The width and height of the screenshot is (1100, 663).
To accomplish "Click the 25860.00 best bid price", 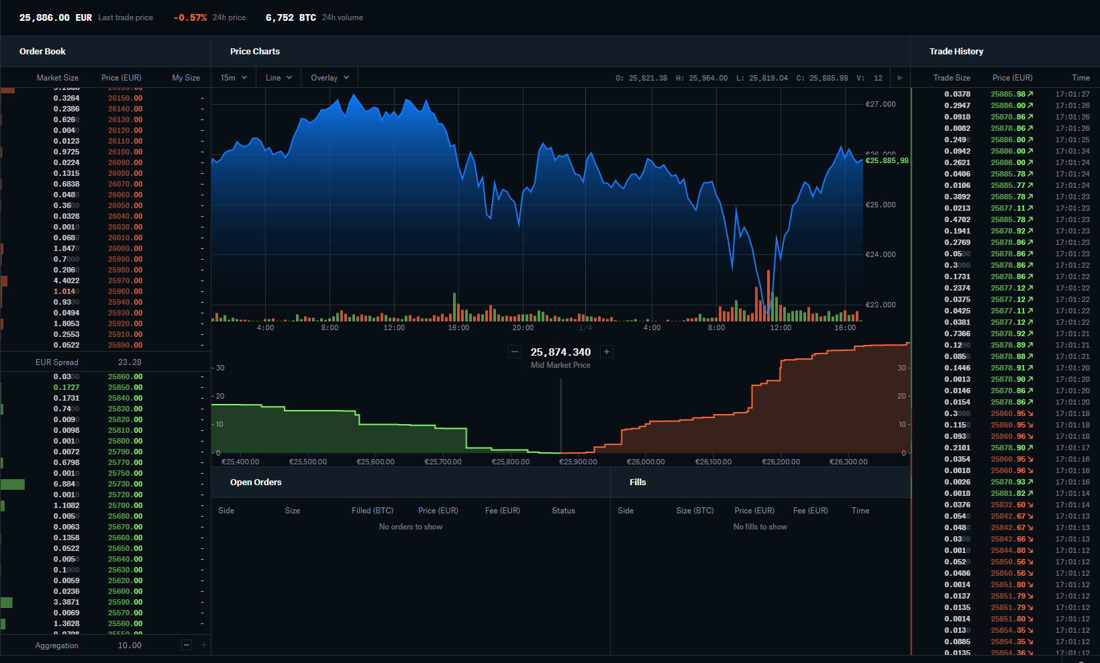I will 125,376.
